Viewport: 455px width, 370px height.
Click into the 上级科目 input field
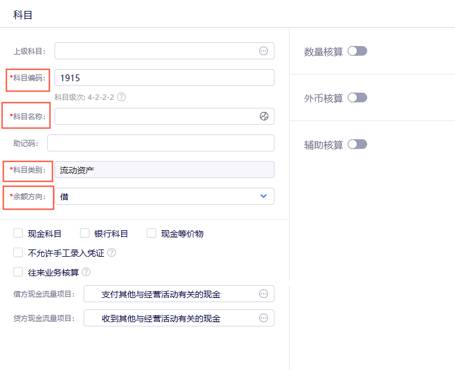click(164, 51)
